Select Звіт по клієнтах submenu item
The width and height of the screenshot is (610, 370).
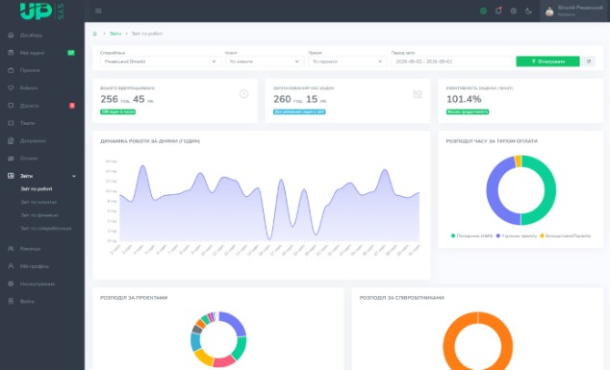click(38, 202)
